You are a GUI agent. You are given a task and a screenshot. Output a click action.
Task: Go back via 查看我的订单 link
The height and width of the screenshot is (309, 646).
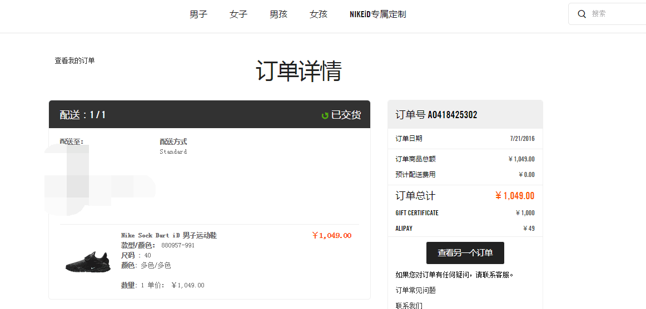[x=74, y=61]
